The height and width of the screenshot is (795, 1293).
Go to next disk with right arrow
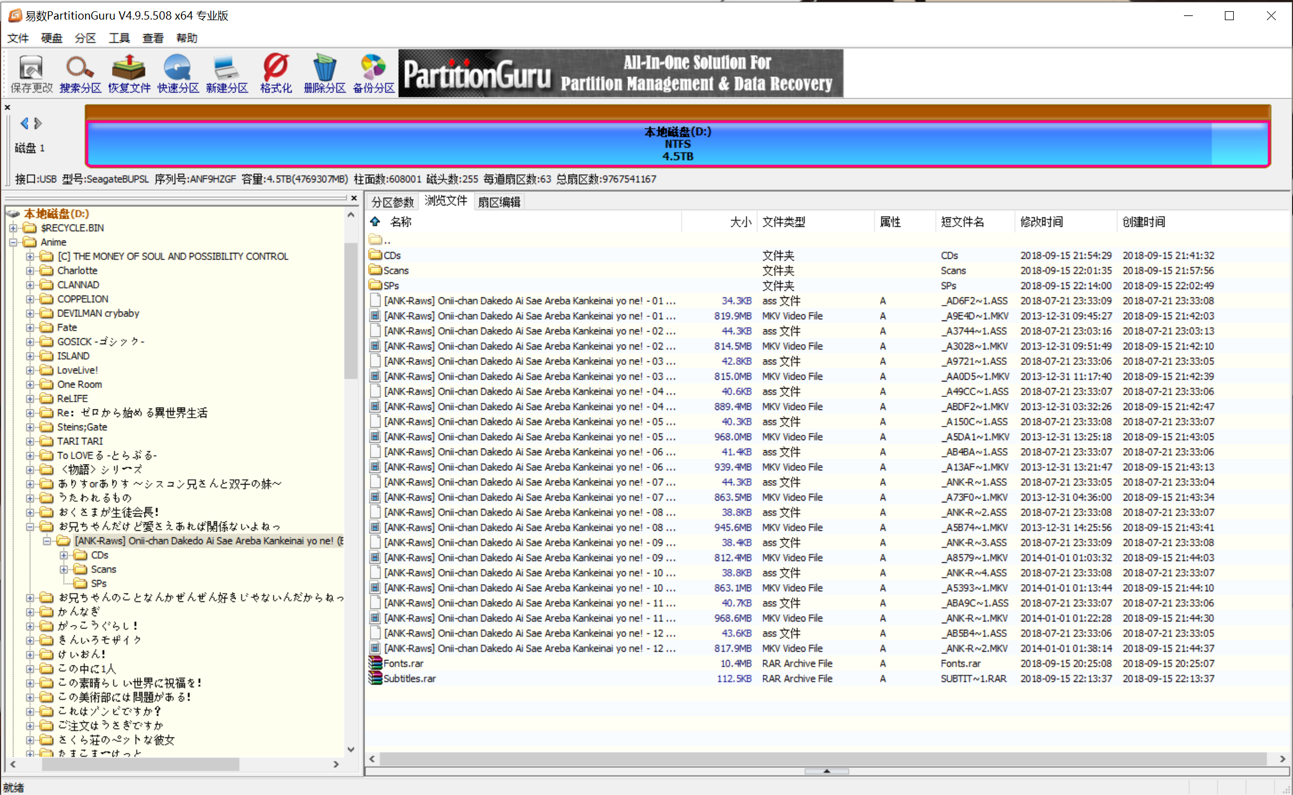[38, 123]
